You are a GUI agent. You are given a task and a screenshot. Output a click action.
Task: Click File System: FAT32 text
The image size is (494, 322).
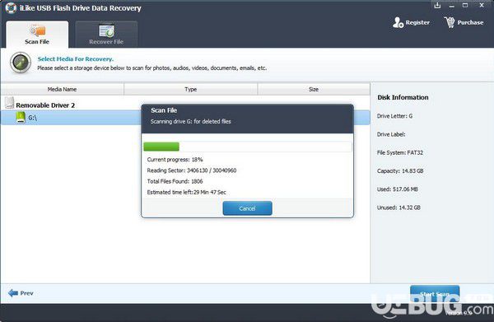[x=400, y=152]
